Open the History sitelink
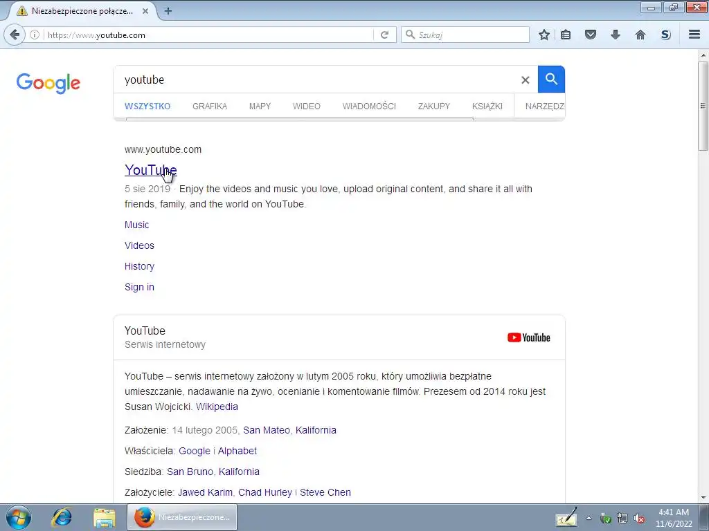709x531 pixels. click(139, 266)
